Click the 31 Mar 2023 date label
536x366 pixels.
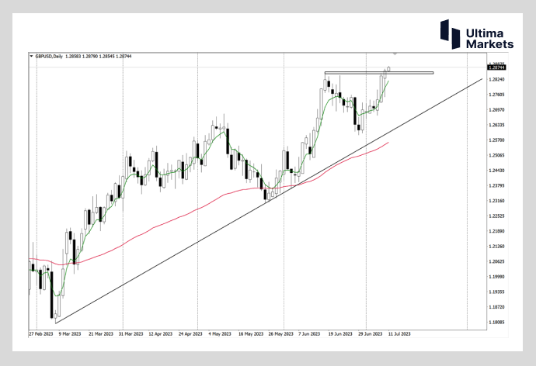pos(131,334)
